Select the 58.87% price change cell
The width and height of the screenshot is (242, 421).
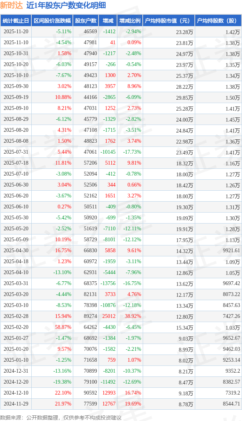coord(63,327)
